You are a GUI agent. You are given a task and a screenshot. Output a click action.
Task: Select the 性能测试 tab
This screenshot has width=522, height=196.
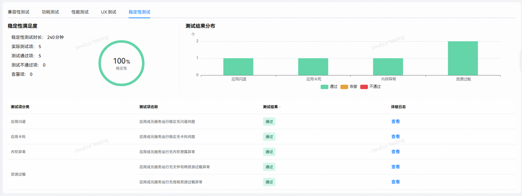(80, 12)
